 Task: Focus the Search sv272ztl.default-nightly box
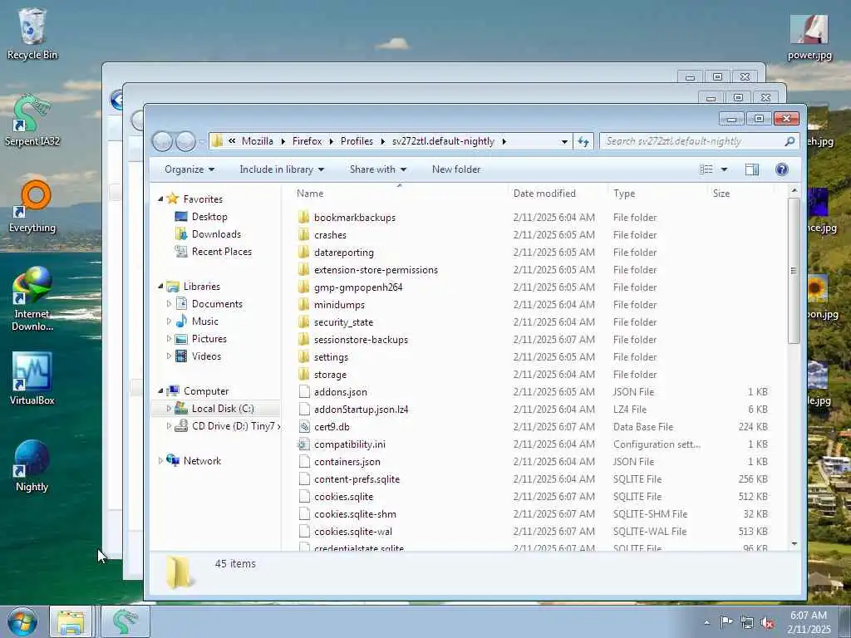(700, 141)
